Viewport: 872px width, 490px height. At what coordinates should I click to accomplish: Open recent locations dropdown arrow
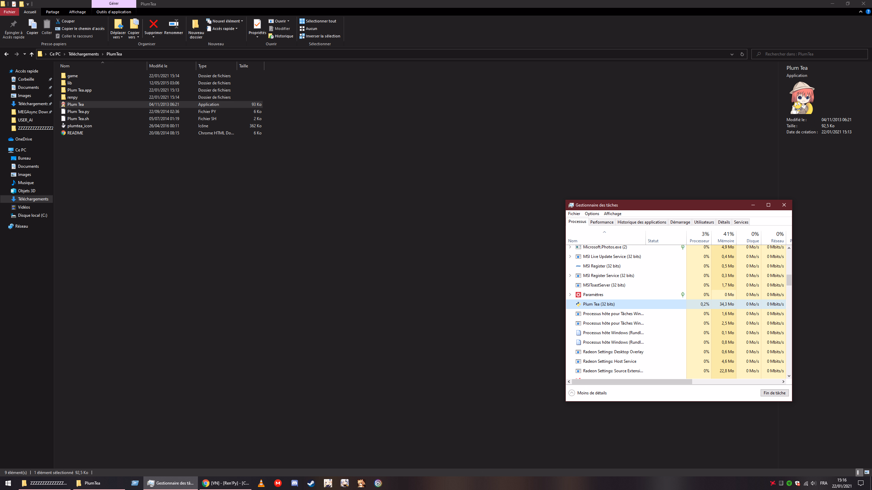[25, 54]
